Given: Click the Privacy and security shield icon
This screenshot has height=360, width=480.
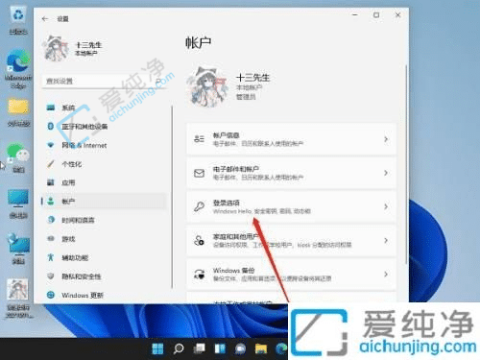Looking at the screenshot, I should [51, 276].
